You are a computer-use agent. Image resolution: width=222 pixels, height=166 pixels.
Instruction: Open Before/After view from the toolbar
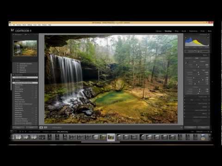point(45,127)
